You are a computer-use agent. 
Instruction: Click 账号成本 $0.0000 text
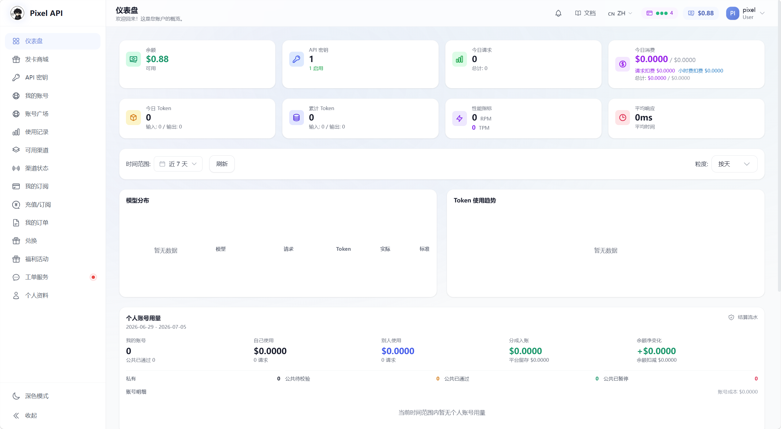(737, 392)
